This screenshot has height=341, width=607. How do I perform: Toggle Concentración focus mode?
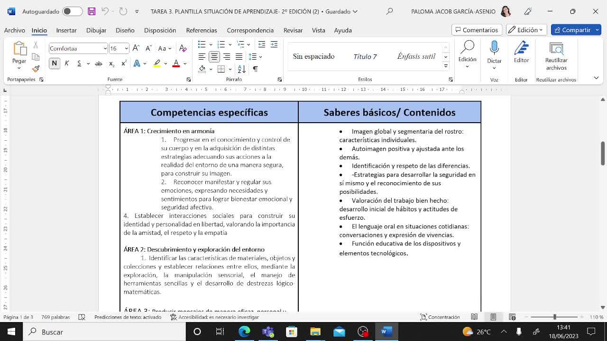(440, 317)
